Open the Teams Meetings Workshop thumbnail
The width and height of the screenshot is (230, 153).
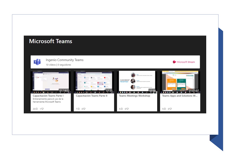(137, 82)
